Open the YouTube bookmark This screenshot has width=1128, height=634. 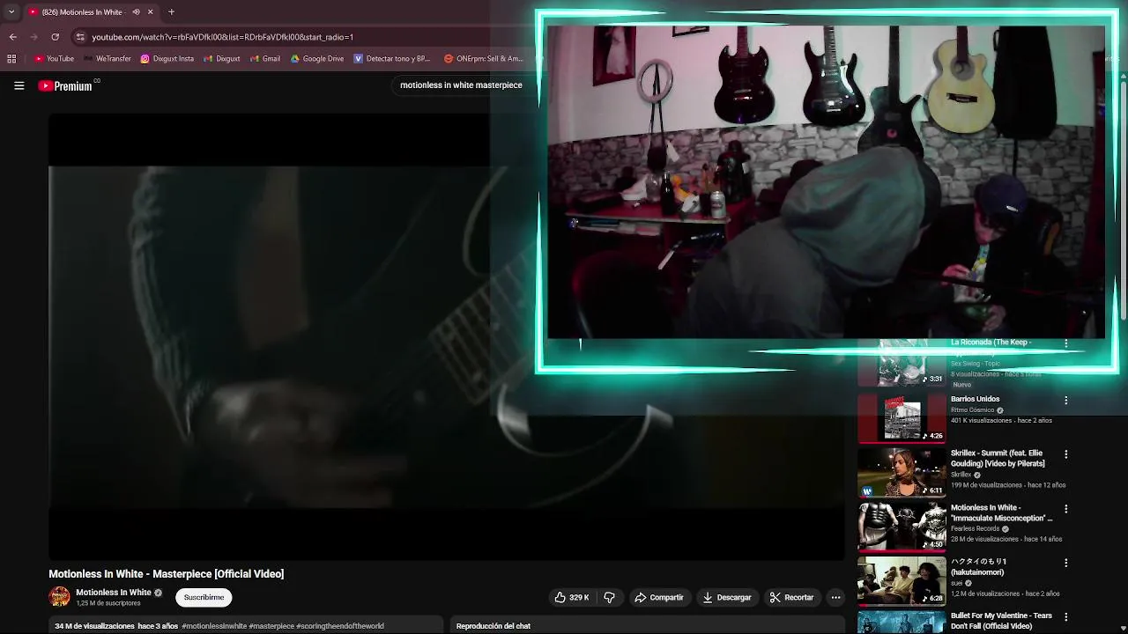[54, 59]
